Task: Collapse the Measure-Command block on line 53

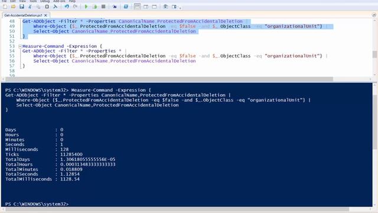Action: [x=20, y=46]
